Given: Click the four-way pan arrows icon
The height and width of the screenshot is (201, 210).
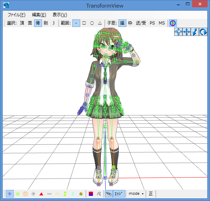Looking at the screenshot, I should point(187,32).
